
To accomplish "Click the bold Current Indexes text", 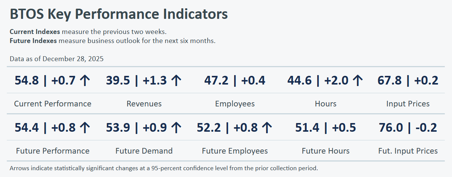I will coord(35,31).
